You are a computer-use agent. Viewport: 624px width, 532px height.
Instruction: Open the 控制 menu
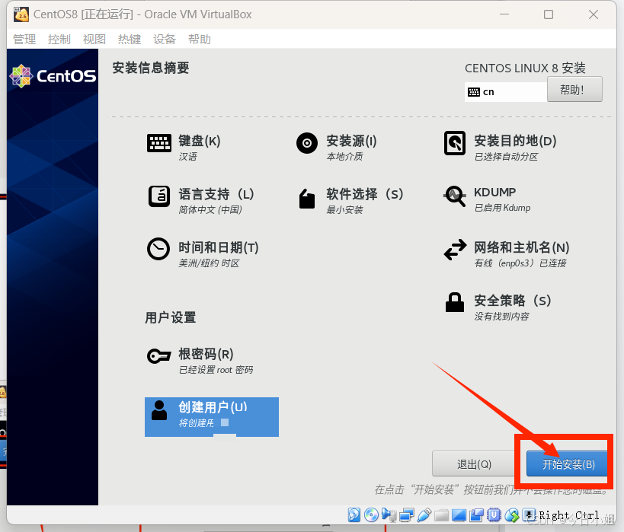coord(59,40)
